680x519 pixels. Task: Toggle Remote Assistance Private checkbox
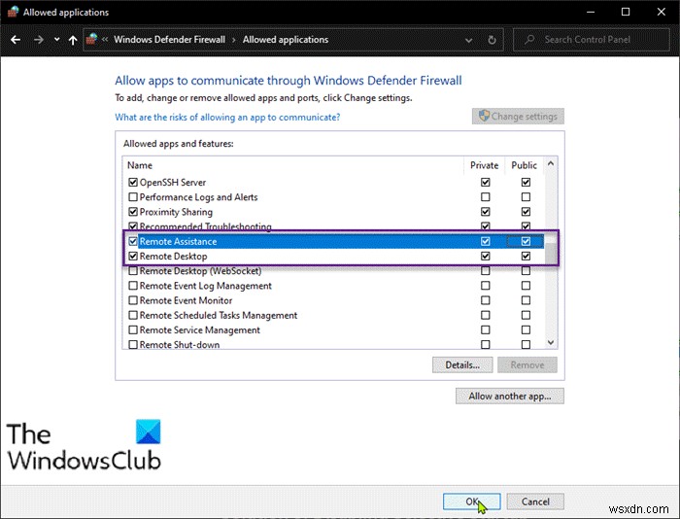486,241
